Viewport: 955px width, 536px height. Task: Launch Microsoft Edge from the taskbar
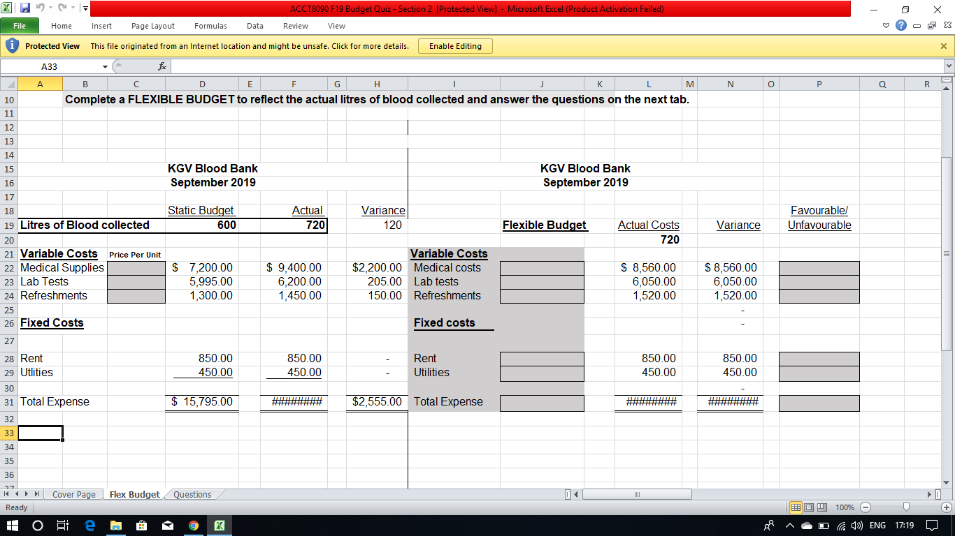click(89, 526)
